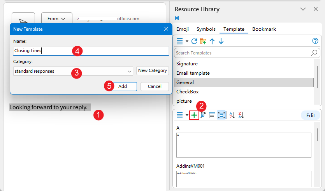Screen dimensions: 325x191
Task: Expand the template menu dropdown arrow
Action: 187,115
